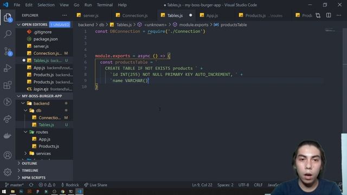Open the Terminal menu

105,5
